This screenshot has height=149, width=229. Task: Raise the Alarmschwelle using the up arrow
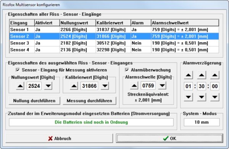click(134, 86)
